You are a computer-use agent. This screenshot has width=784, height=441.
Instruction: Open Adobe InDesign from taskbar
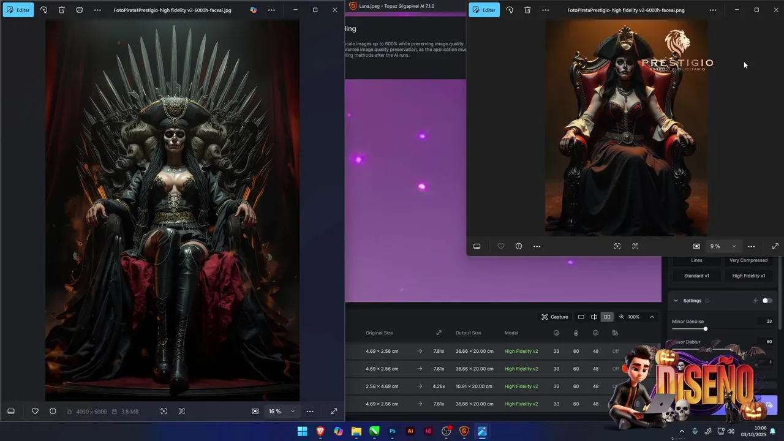coord(428,431)
